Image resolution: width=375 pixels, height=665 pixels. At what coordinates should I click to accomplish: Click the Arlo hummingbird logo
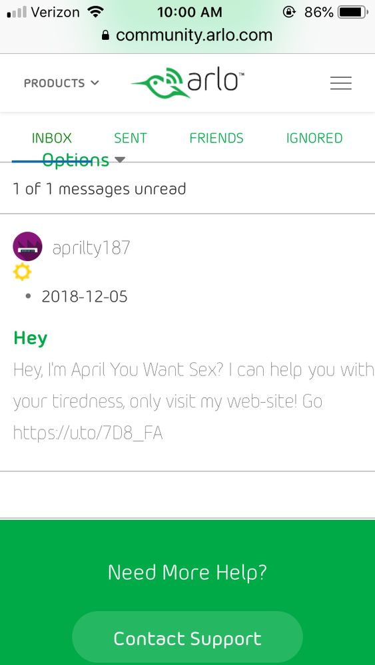188,83
